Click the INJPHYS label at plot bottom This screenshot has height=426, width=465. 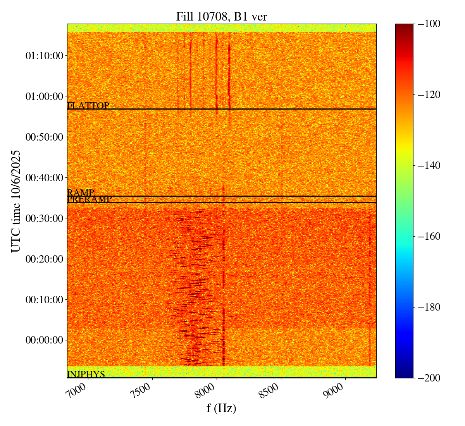pos(86,374)
